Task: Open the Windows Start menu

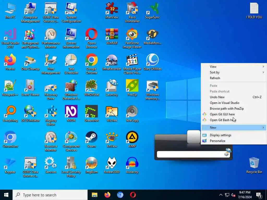Action: pos(6,195)
